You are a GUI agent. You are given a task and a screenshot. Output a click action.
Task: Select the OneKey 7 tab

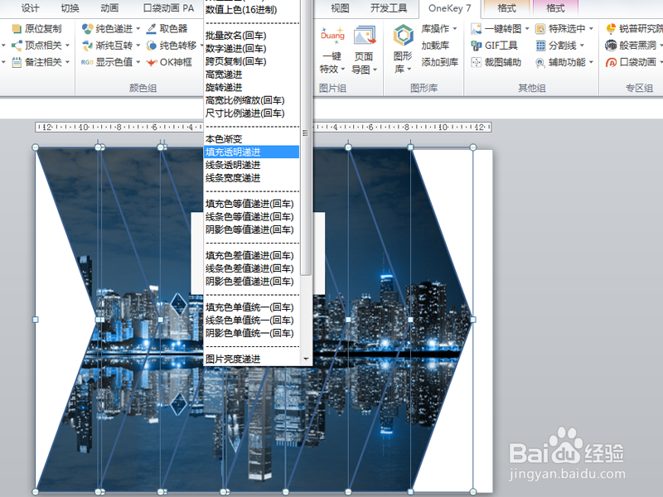[x=449, y=8]
